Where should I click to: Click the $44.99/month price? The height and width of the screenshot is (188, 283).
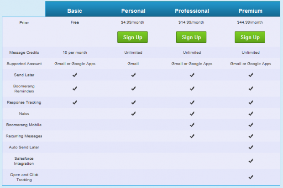[250, 22]
